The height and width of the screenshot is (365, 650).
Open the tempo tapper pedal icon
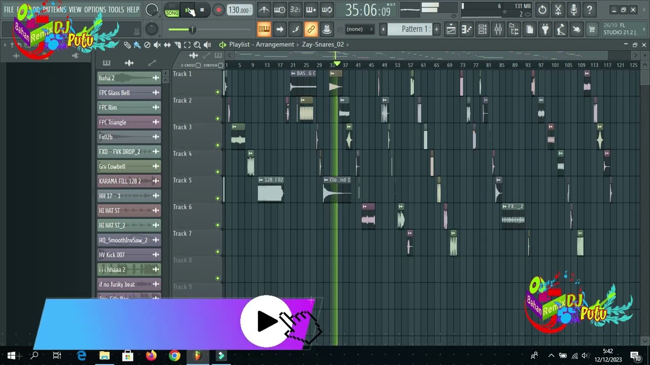tap(561, 29)
